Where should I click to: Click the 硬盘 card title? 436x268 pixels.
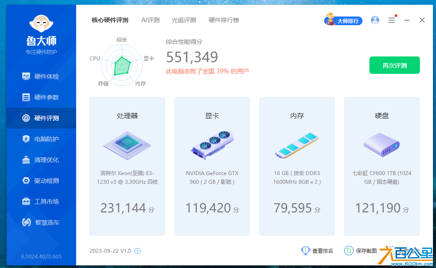382,116
